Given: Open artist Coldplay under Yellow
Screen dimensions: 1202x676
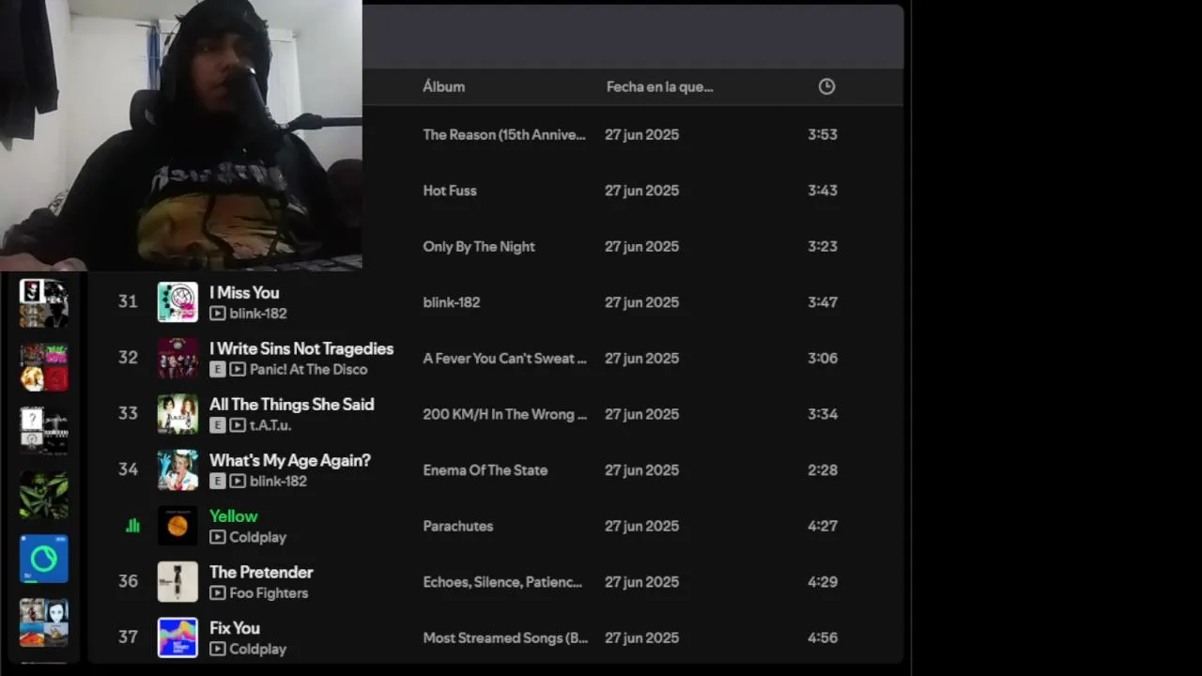Looking at the screenshot, I should 258,537.
